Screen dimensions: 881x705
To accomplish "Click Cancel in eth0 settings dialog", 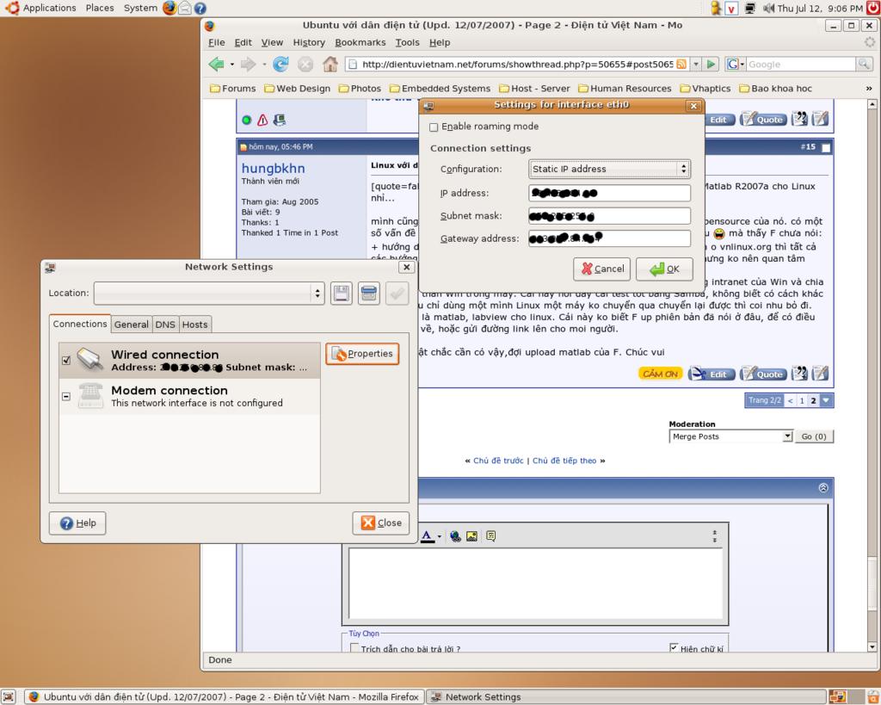I will click(x=601, y=269).
